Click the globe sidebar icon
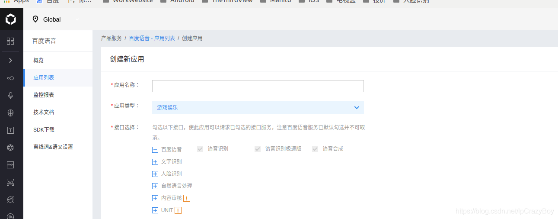The width and height of the screenshot is (558, 219). 11,113
